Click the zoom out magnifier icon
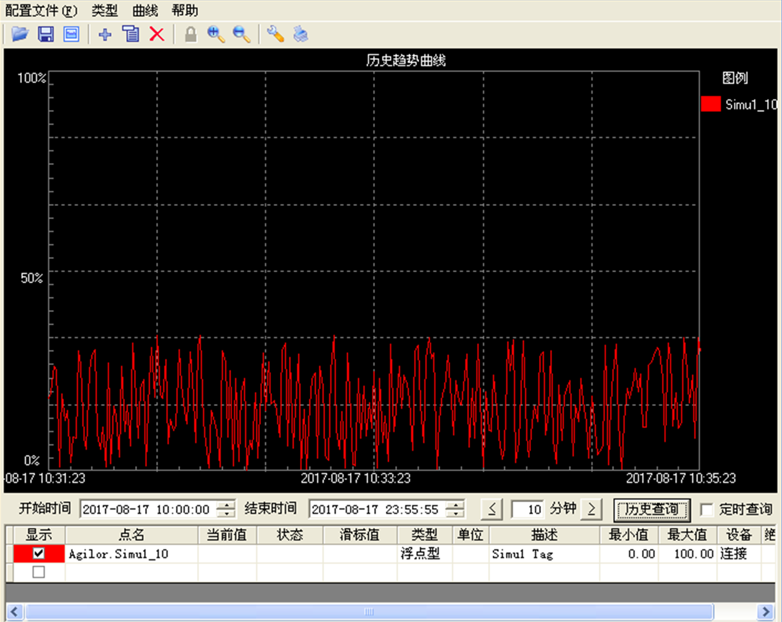 241,34
